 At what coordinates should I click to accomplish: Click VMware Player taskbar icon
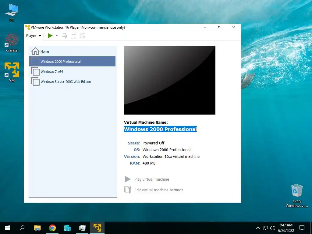[x=97, y=228]
